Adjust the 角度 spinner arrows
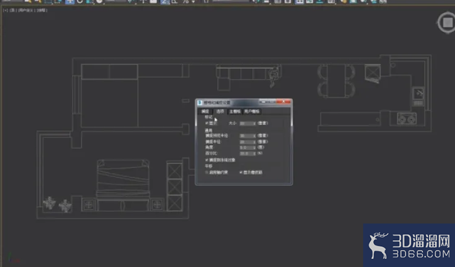This screenshot has height=267, width=455. [x=255, y=148]
